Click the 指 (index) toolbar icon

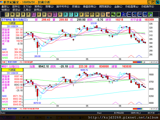click(x=103, y=14)
